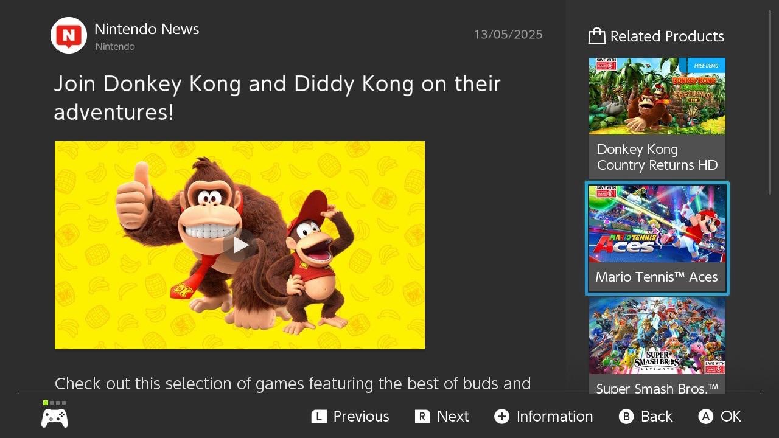Select the Mario Tennis Aces product tile
The width and height of the screenshot is (779, 438).
click(x=657, y=238)
